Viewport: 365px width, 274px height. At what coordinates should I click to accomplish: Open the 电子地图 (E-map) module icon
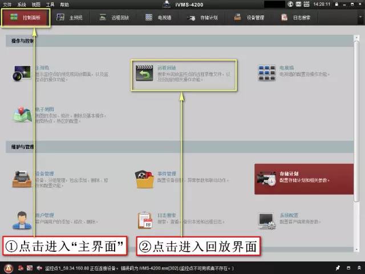[23, 114]
